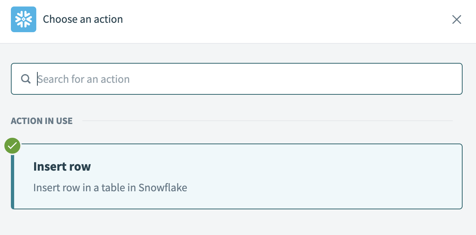Click the ACTION IN USE section label
Image resolution: width=476 pixels, height=235 pixels.
42,121
